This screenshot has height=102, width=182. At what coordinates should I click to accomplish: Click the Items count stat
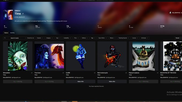click(5, 27)
